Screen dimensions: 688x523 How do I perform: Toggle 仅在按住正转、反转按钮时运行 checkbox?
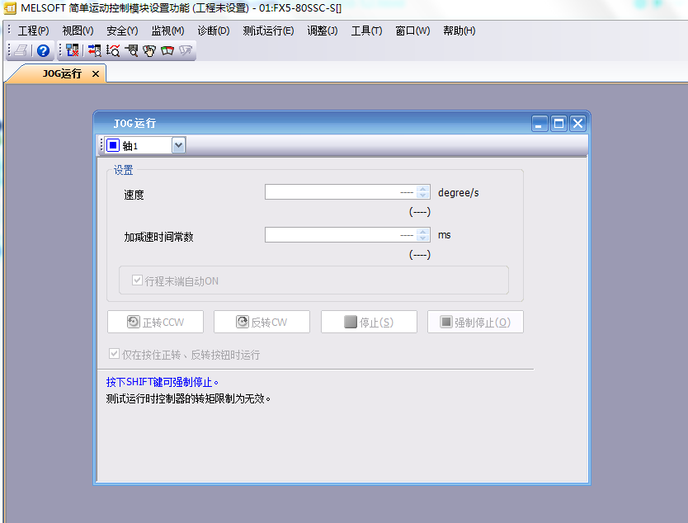[x=115, y=355]
